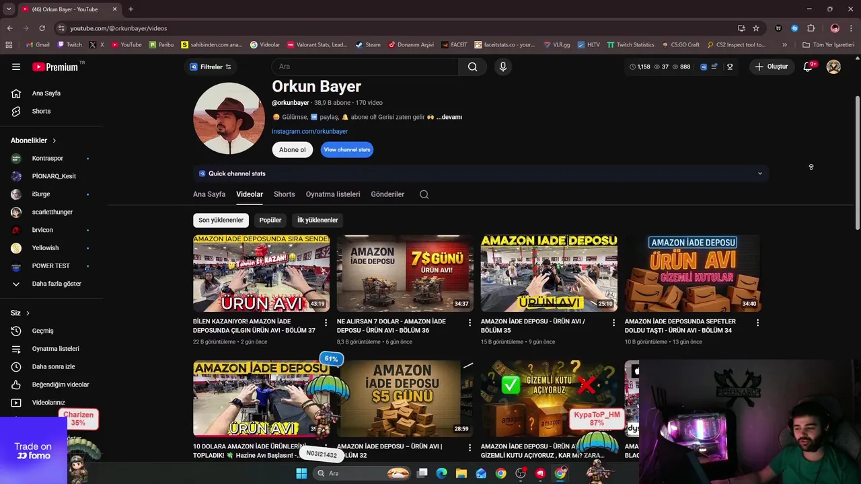Show hidden bookmarks with the overflow chevron
Screen dimensions: 861x484
pos(784,45)
